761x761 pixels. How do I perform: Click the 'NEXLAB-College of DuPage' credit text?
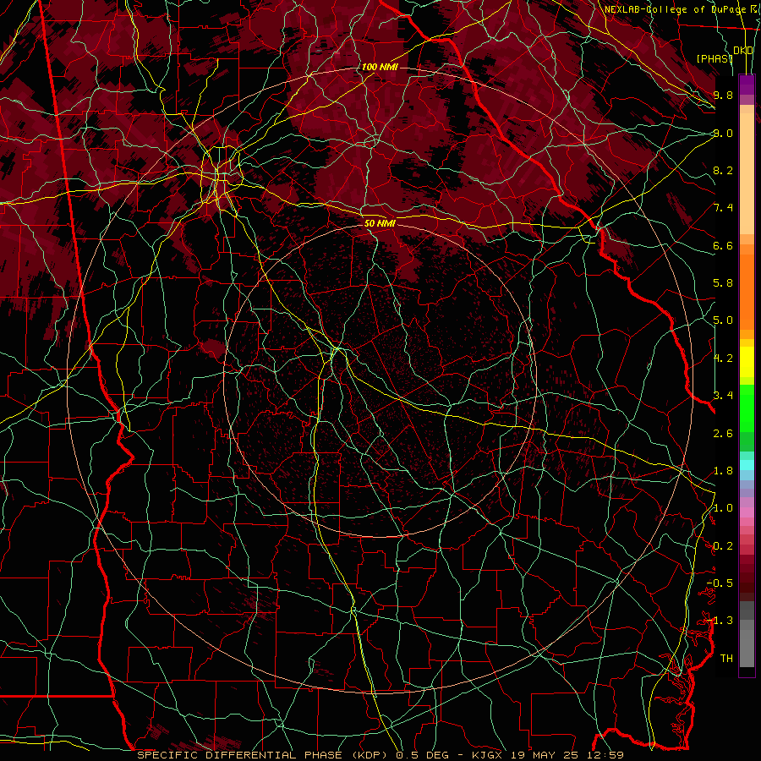click(x=676, y=9)
